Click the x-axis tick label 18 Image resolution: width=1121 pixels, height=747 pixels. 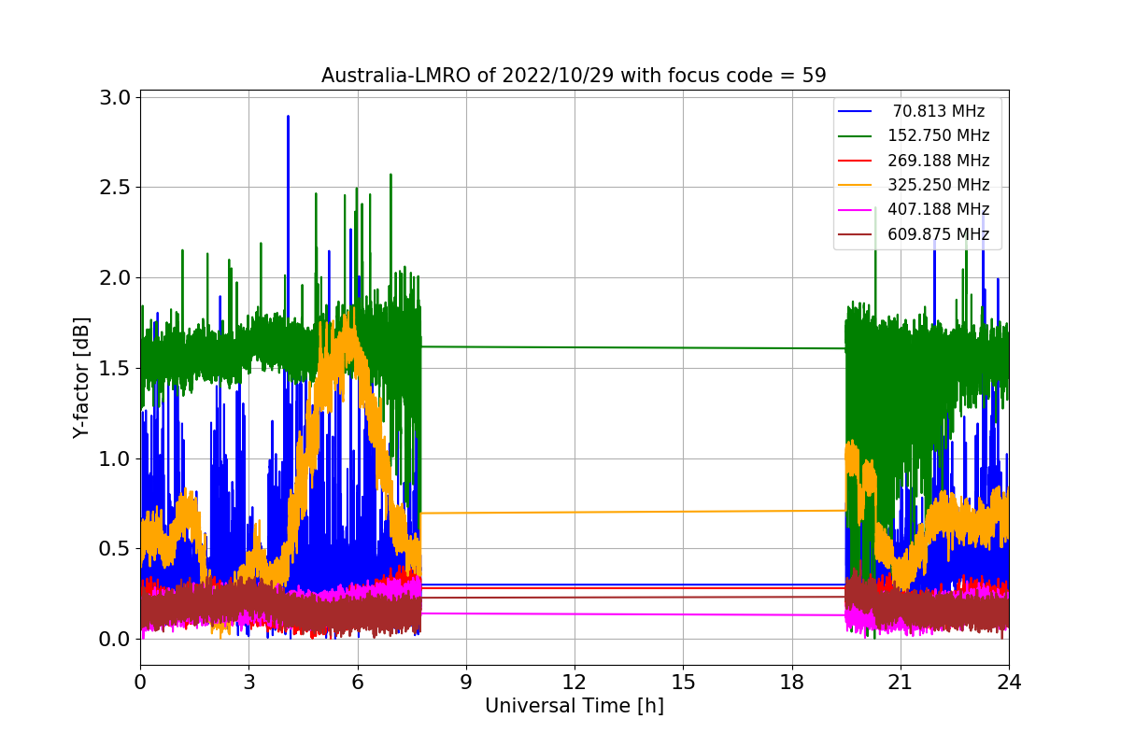pos(791,682)
